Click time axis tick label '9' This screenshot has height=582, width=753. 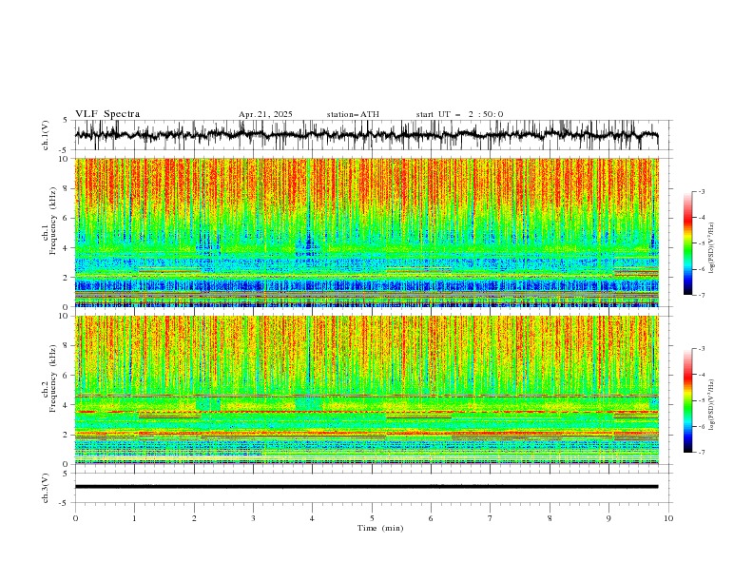coord(608,518)
